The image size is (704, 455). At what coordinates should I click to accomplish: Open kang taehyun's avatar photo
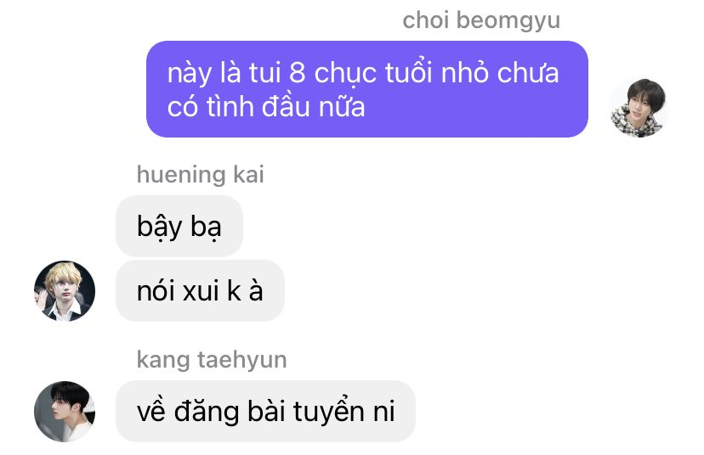tap(65, 412)
